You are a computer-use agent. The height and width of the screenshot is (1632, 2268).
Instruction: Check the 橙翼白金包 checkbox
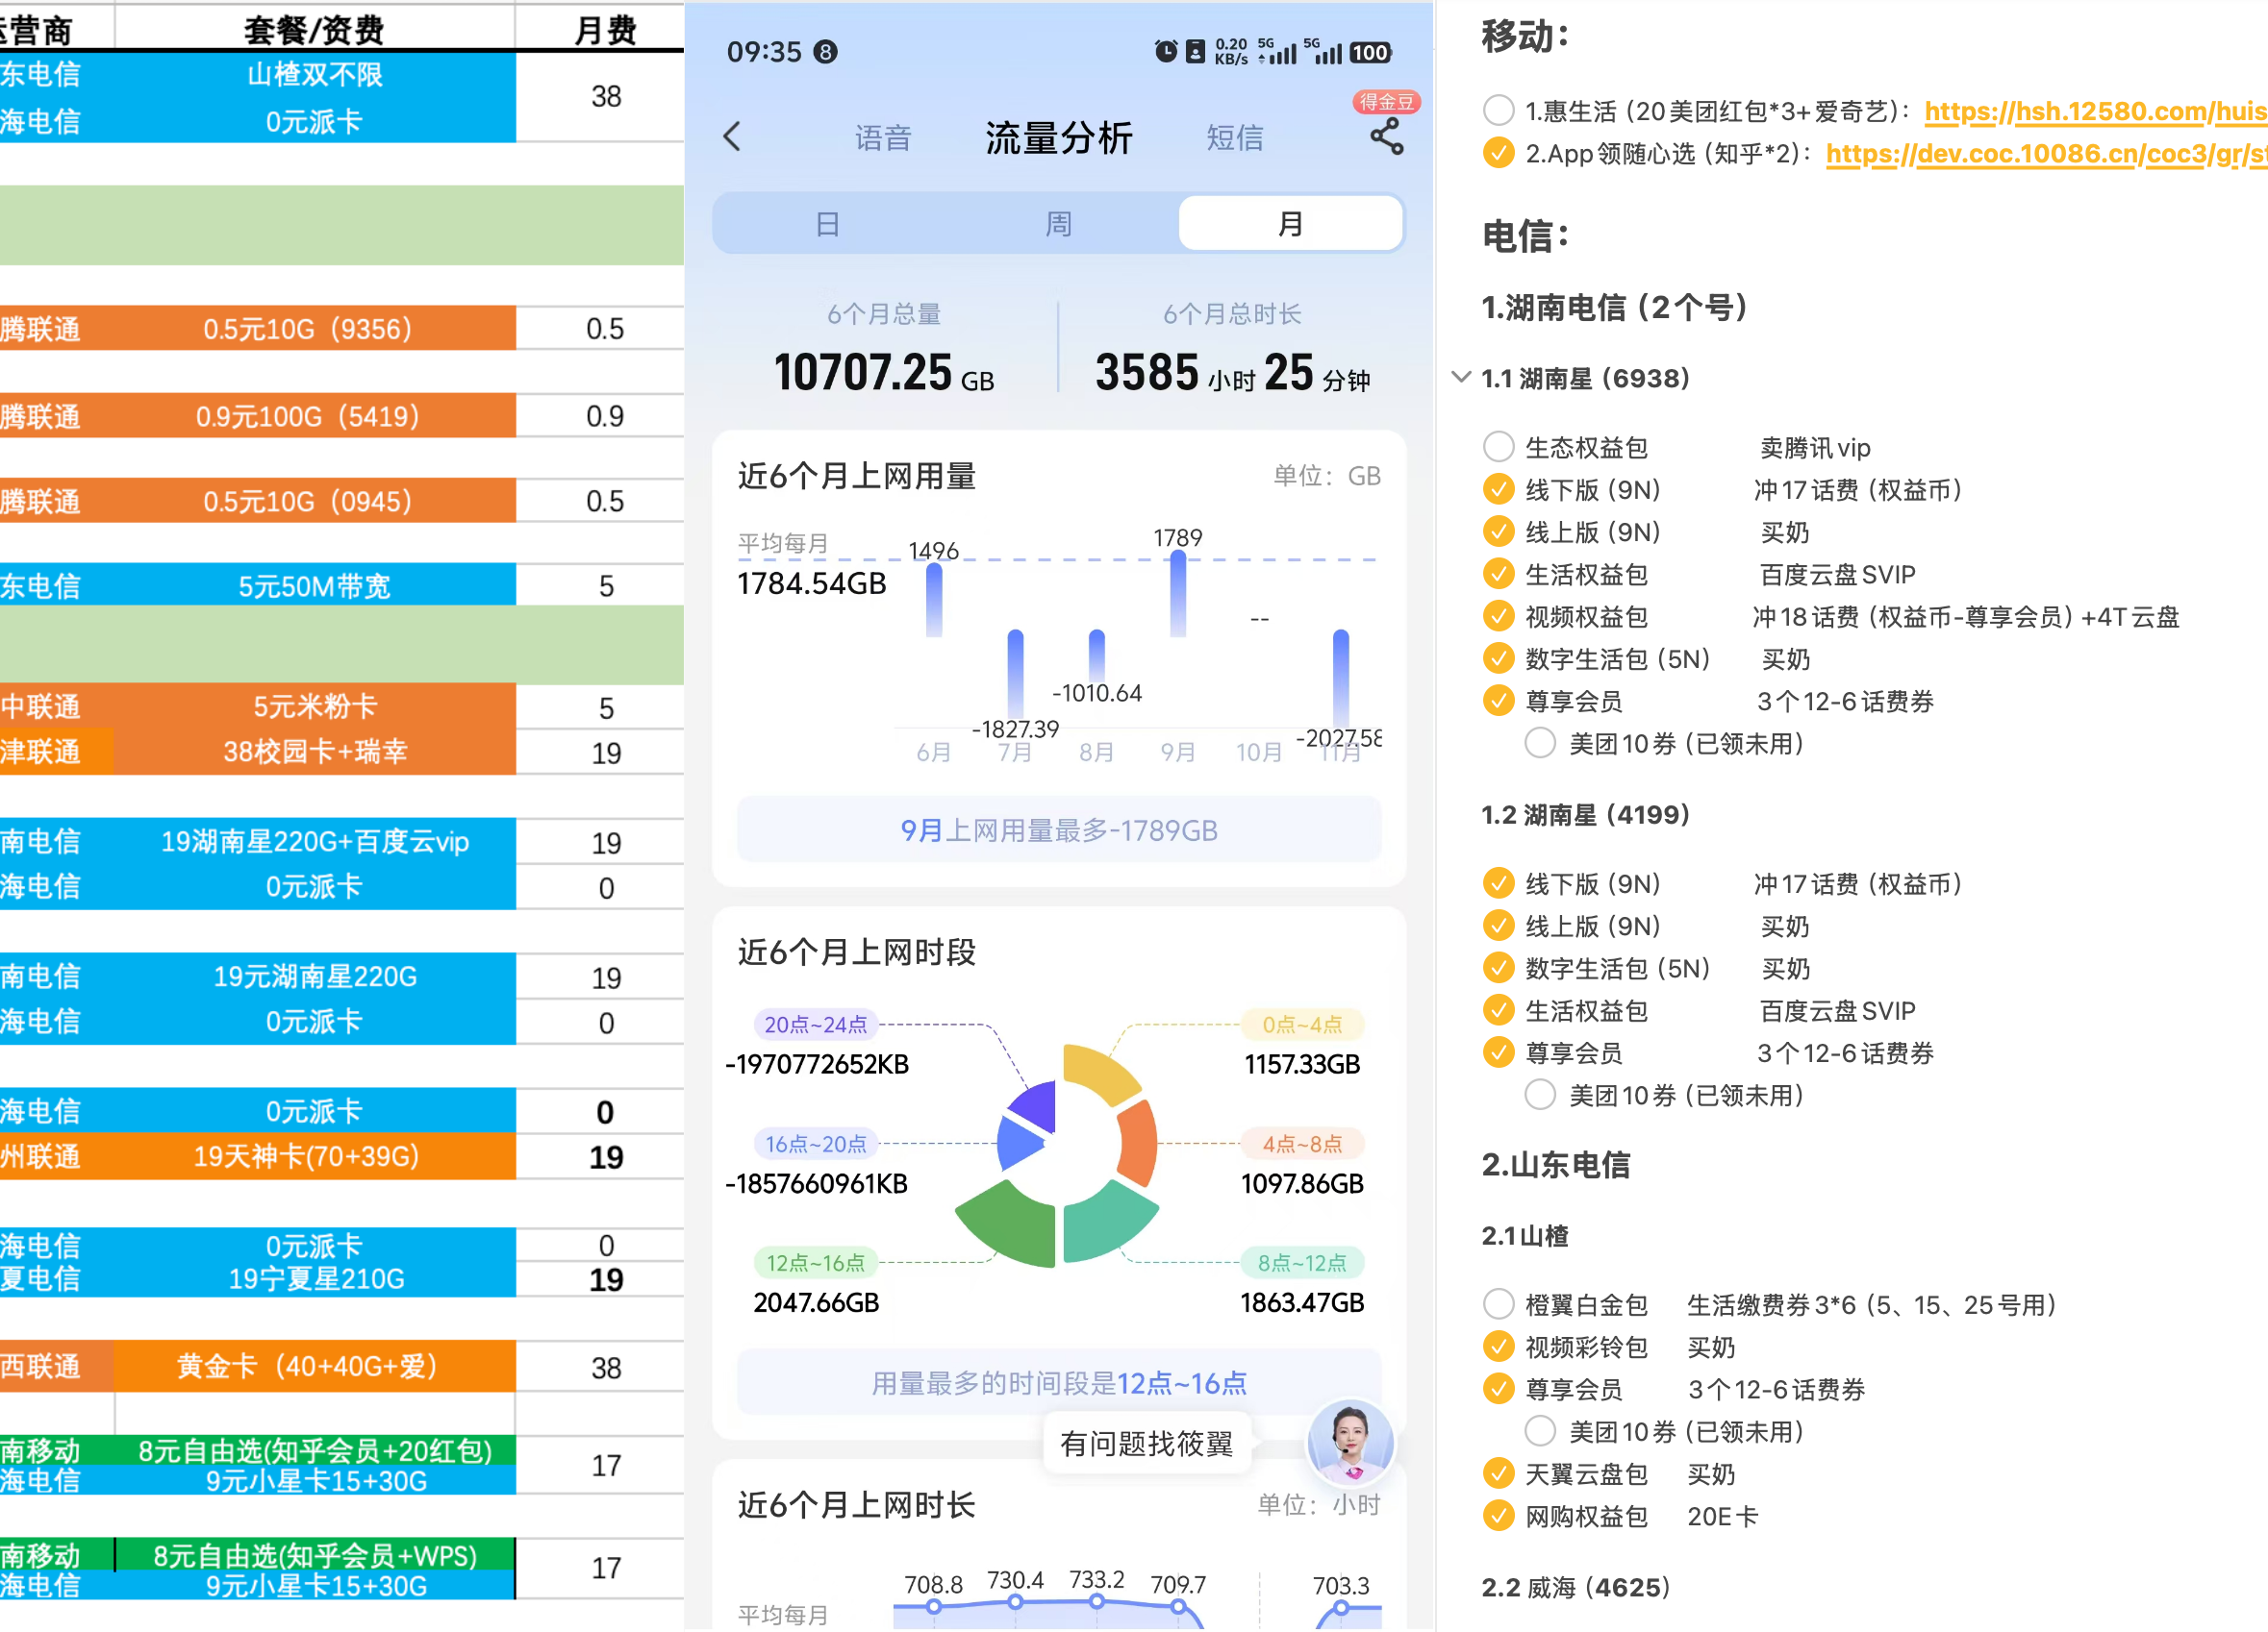click(x=1498, y=1304)
